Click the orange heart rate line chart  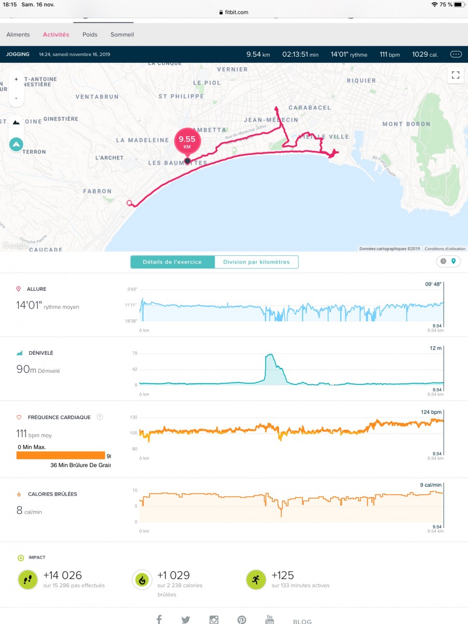pos(292,429)
